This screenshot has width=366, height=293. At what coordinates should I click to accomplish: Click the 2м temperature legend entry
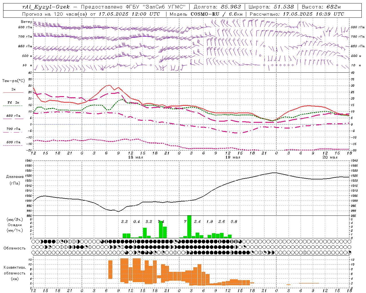tap(13, 90)
